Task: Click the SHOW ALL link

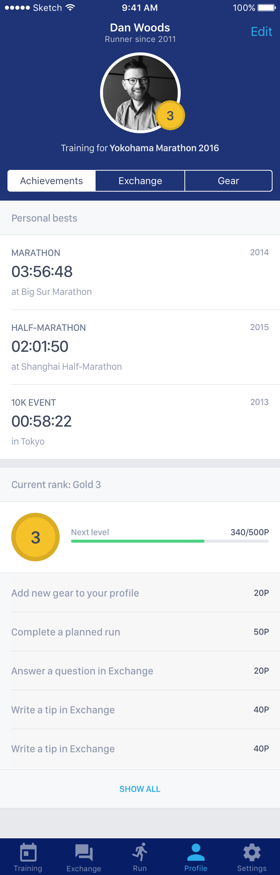Action: point(140,789)
